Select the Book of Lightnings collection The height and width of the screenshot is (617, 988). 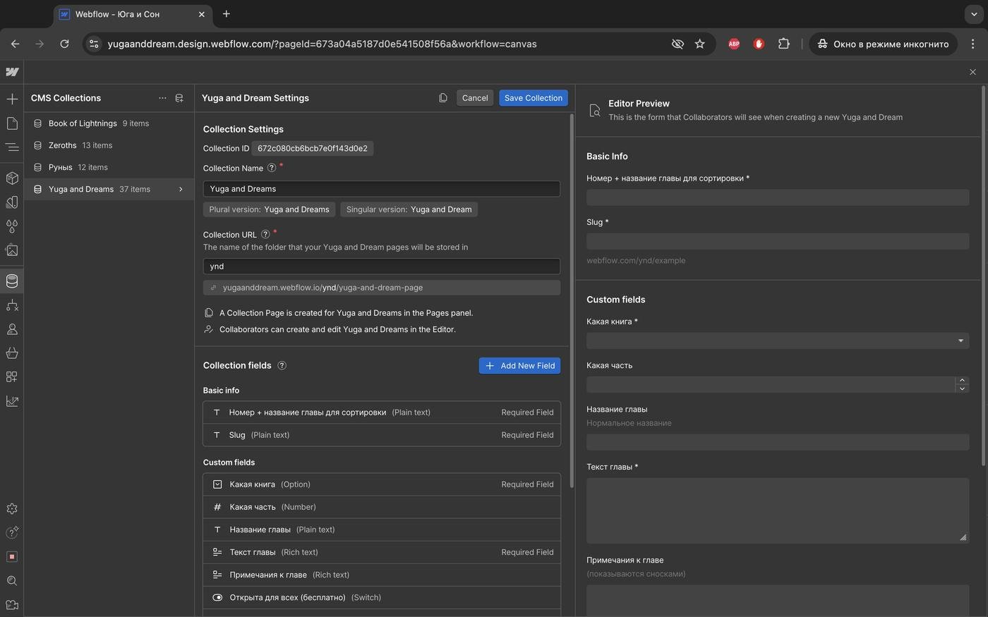pyautogui.click(x=83, y=123)
